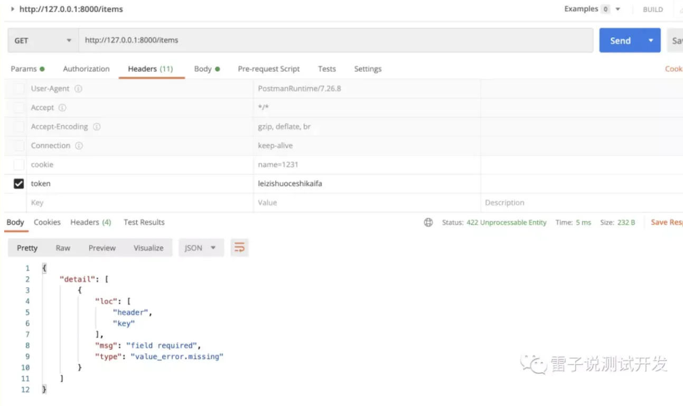683x406 pixels.
Task: Click the wrap lines icon beside JSON
Action: 240,248
